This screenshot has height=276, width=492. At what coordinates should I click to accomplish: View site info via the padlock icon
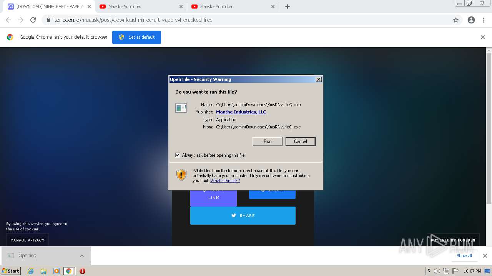[48, 20]
